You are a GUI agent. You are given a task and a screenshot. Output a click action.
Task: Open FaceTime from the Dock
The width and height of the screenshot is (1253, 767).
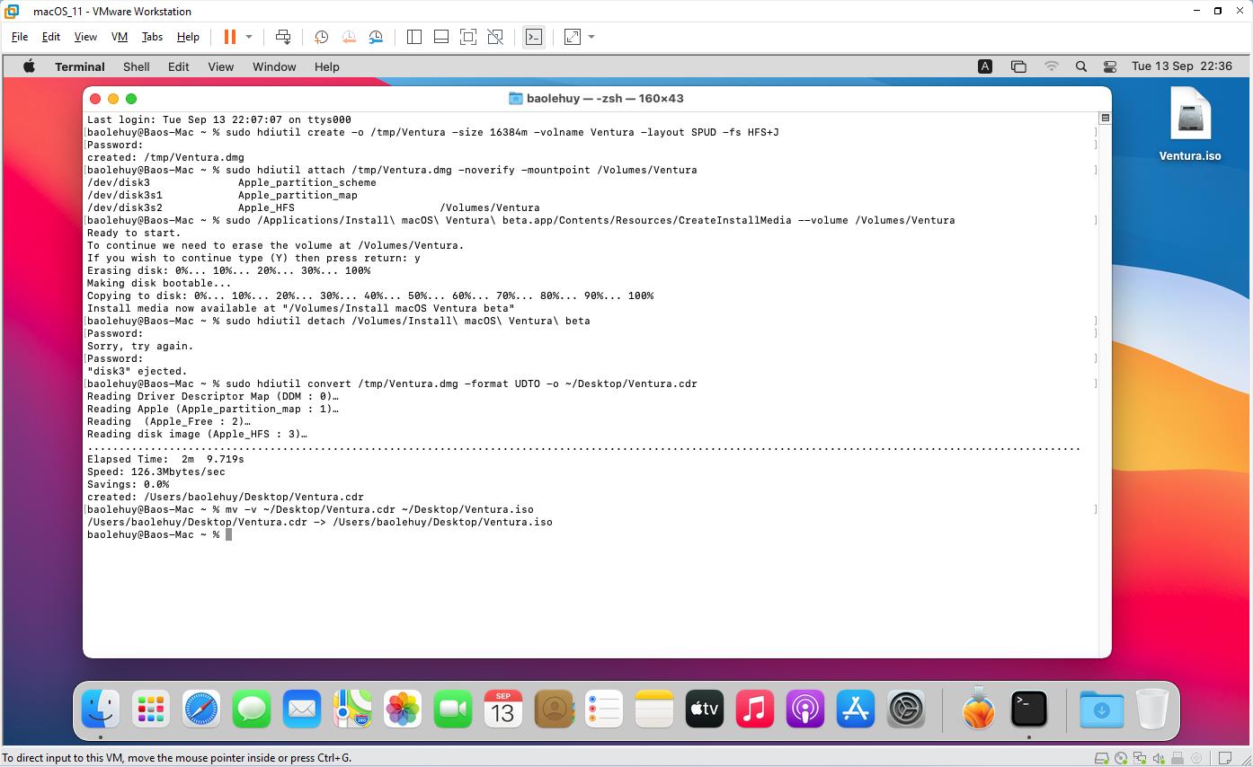point(453,710)
